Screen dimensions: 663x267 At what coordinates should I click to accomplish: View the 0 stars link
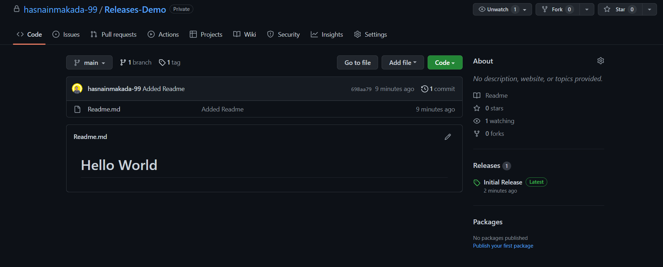(494, 108)
